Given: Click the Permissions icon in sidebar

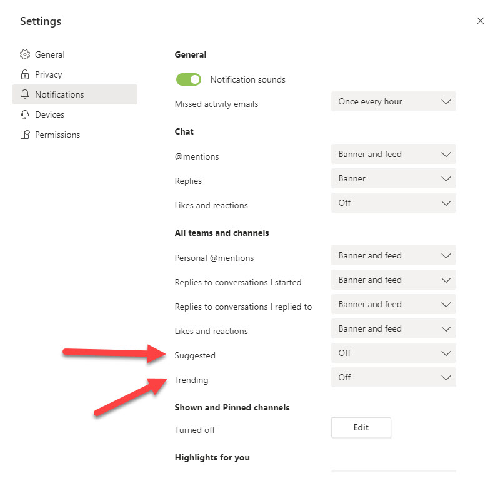Looking at the screenshot, I should (25, 135).
